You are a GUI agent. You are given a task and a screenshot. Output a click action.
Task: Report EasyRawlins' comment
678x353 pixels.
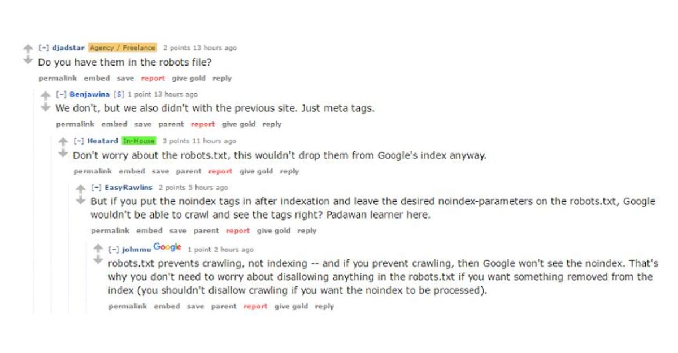pos(238,230)
